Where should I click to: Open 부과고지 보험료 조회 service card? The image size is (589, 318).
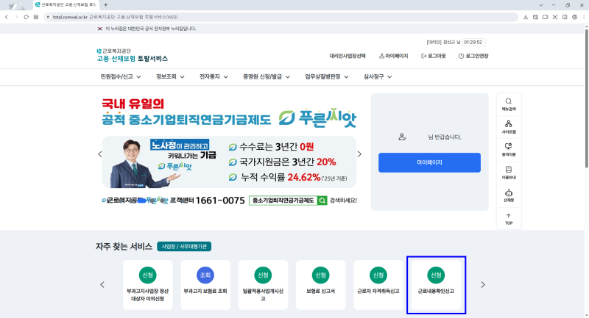[205, 285]
